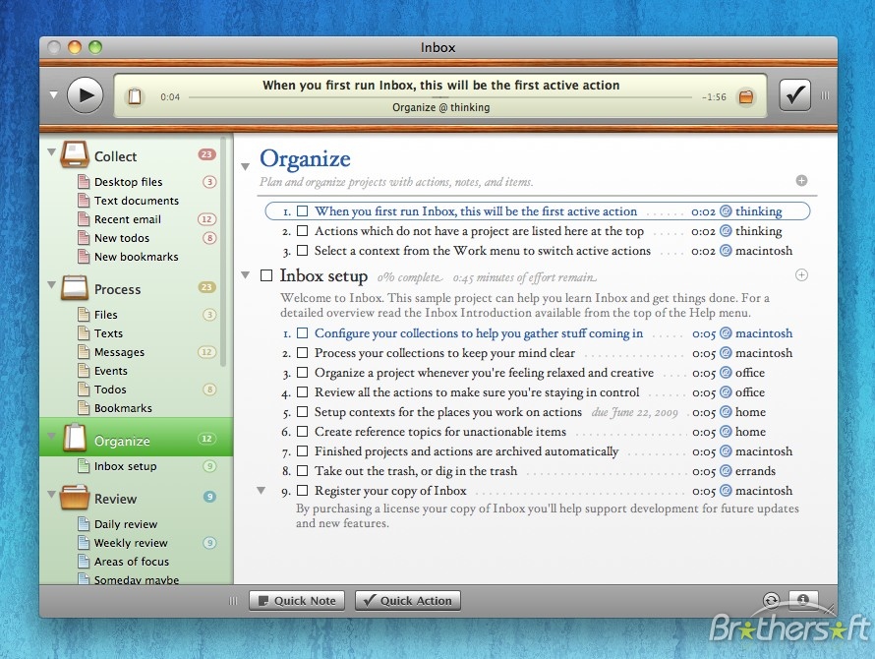Screen dimensions: 875x659
Task: Select Text documents in the sidebar
Action: 136,201
